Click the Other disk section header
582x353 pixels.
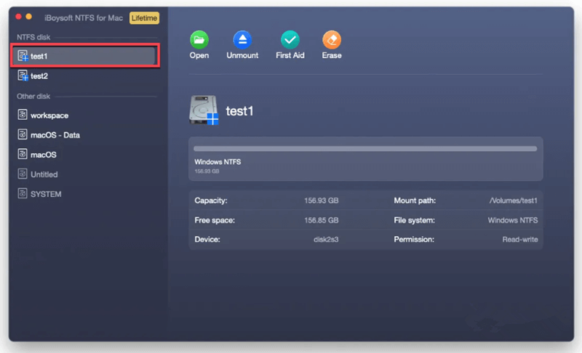click(x=33, y=96)
